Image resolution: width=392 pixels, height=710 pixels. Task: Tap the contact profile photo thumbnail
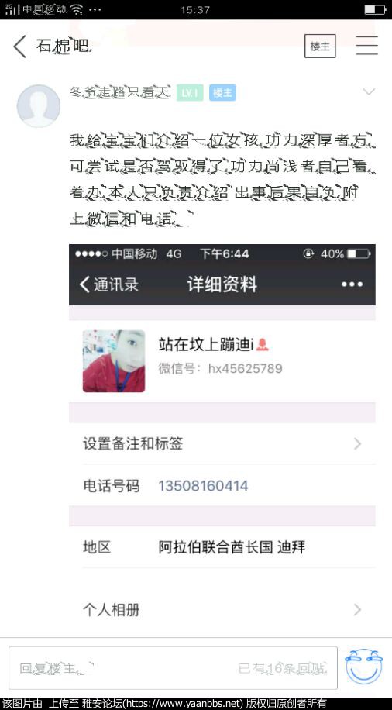(114, 361)
